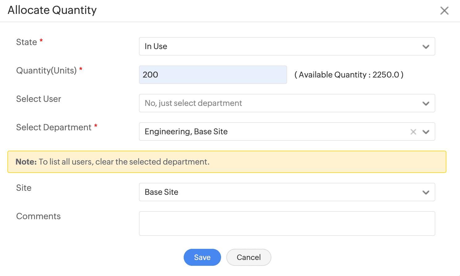Open the Site dropdown showing Base Site
This screenshot has width=460, height=276.
pos(278,192)
